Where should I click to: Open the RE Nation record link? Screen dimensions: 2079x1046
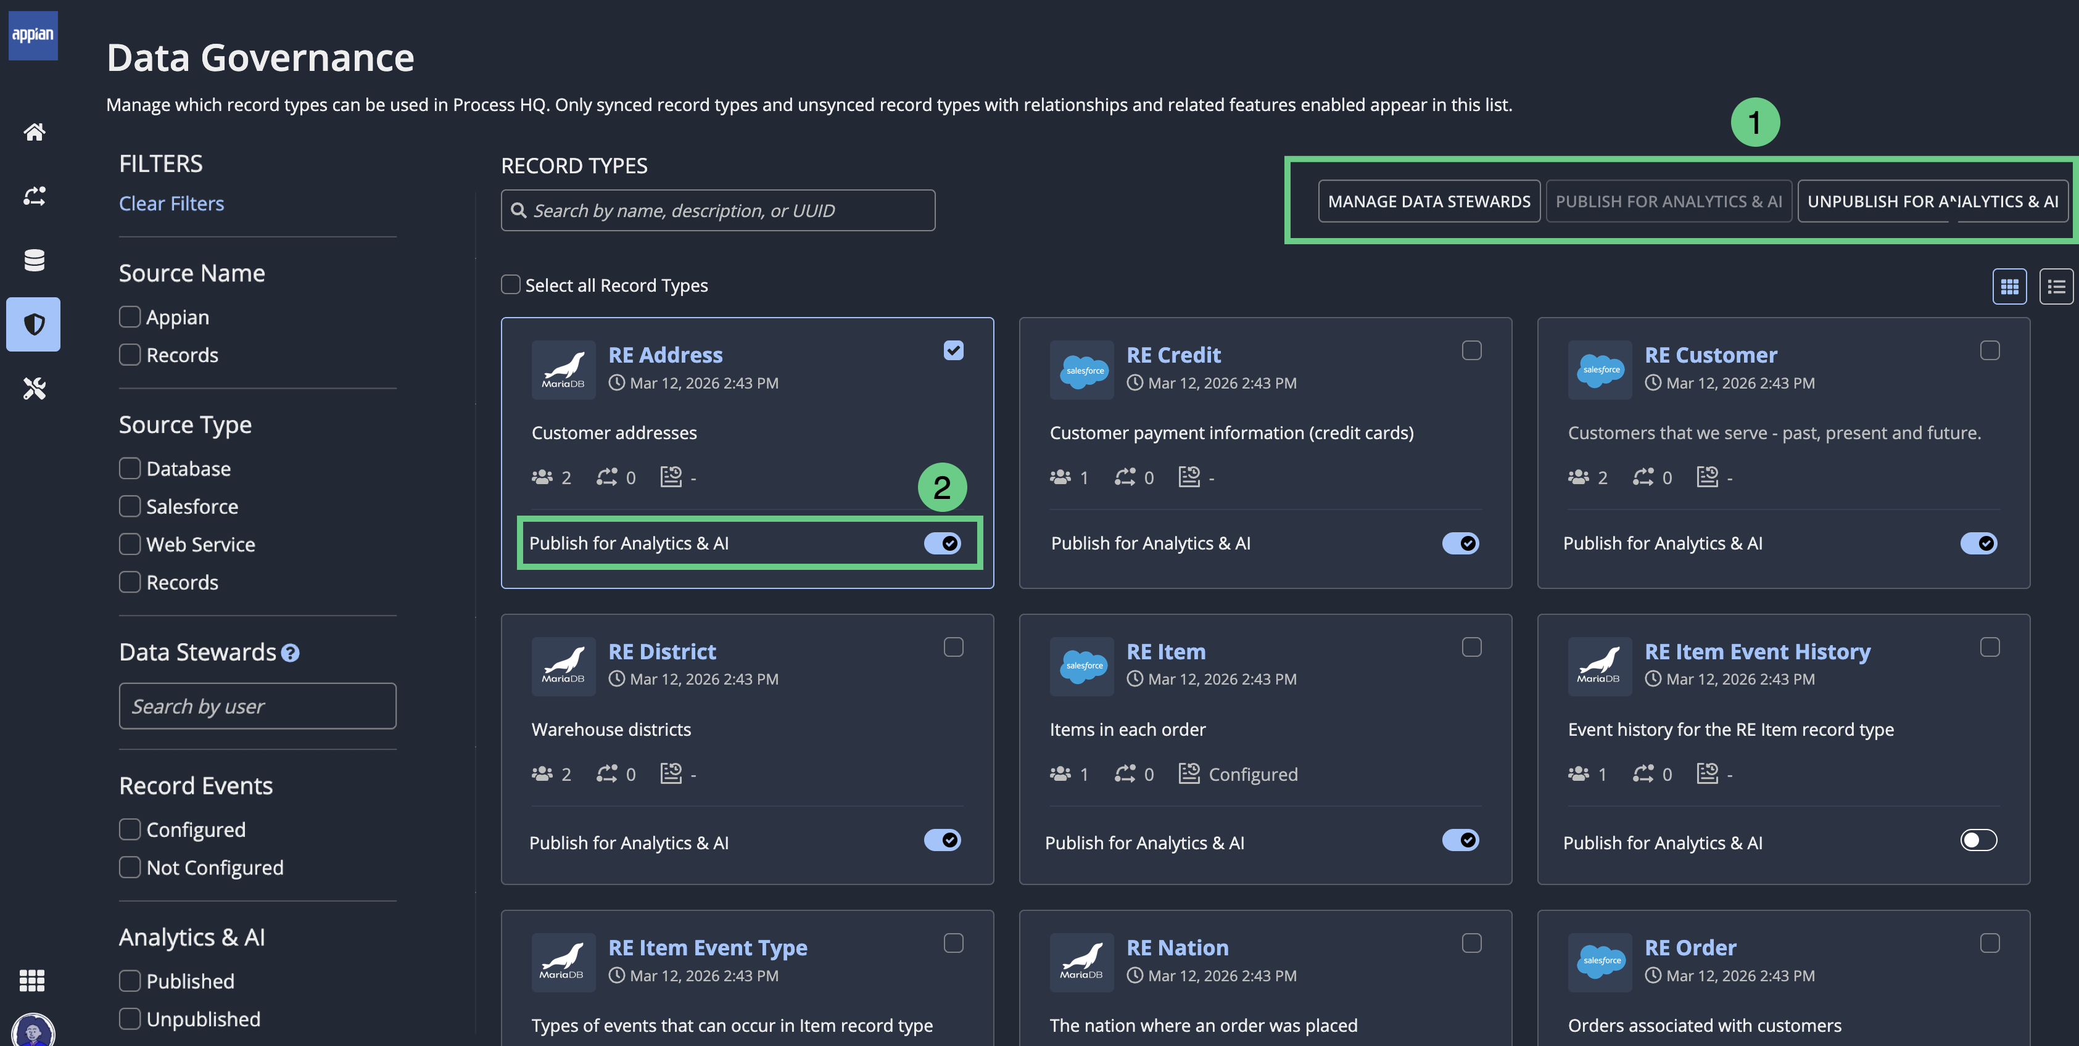point(1176,947)
